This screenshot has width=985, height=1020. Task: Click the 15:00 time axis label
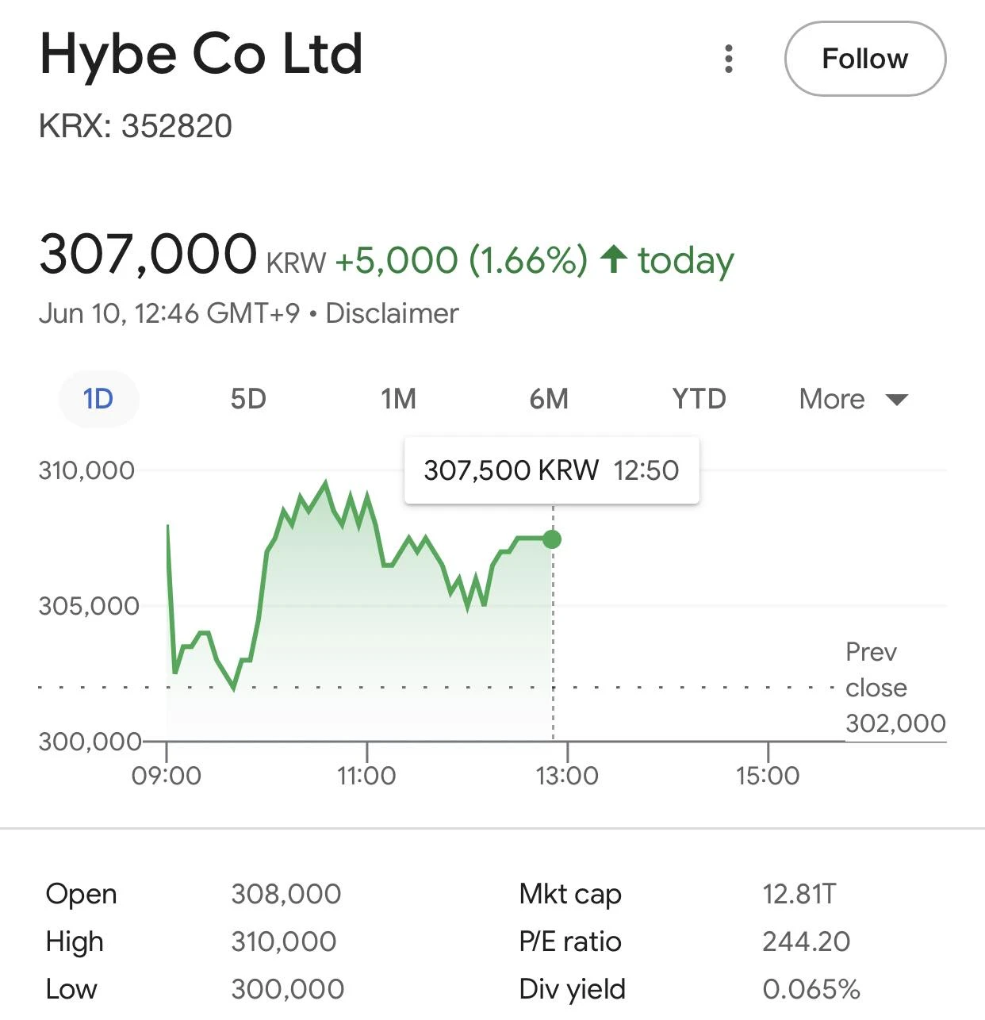768,775
